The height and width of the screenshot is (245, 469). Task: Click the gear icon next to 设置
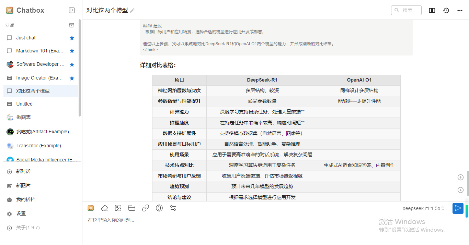10,214
